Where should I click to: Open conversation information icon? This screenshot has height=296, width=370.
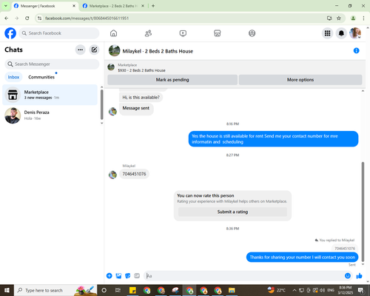[356, 50]
